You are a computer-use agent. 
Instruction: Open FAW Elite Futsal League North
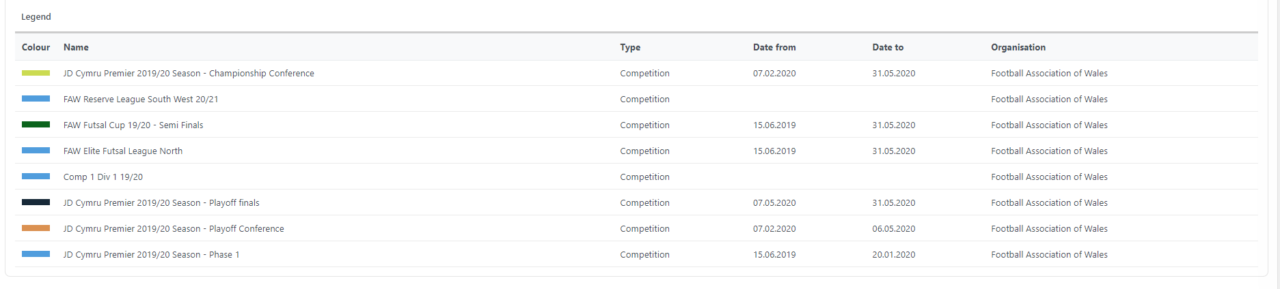[123, 151]
